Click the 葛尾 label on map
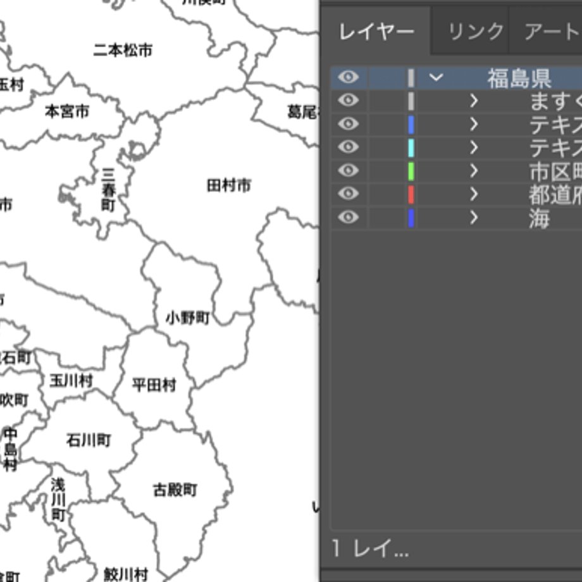This screenshot has height=582, width=582. pos(303,112)
